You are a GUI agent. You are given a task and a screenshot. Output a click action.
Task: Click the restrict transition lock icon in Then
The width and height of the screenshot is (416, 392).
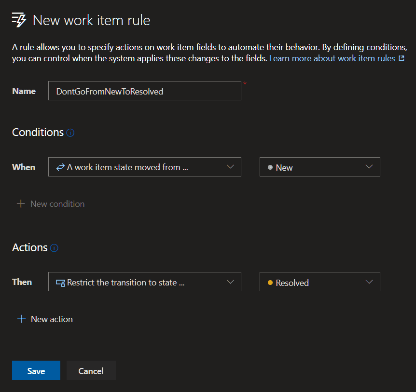pos(60,283)
